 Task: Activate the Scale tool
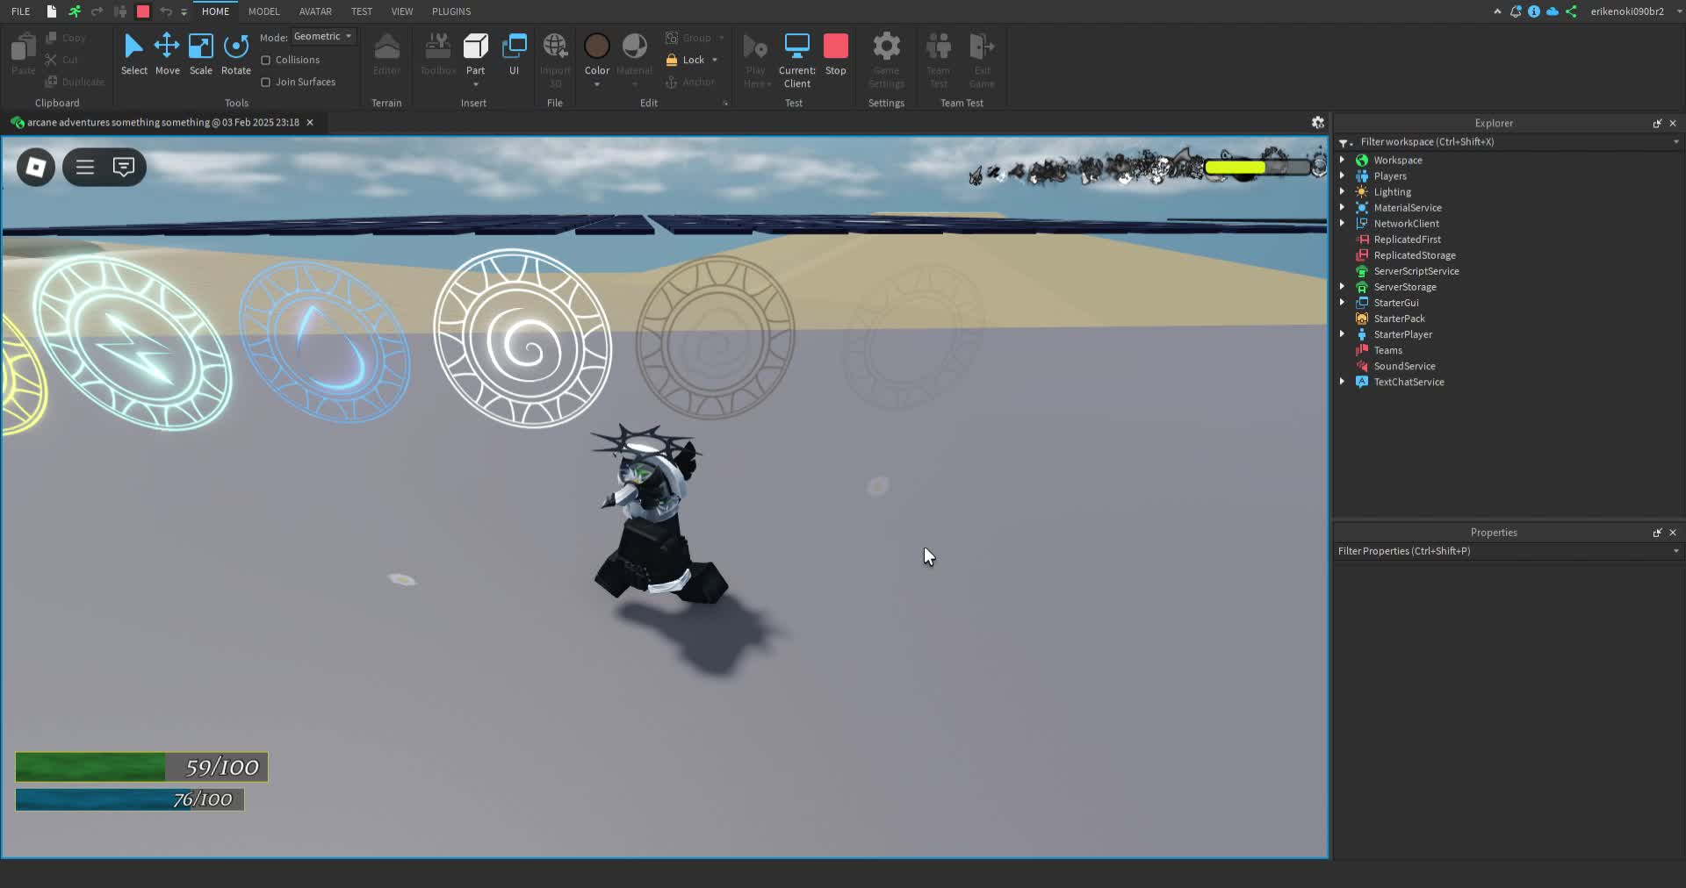(200, 54)
